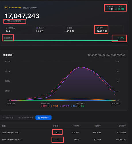This screenshot has height=144, width=132.
Task: Click the link icon beside 命中
Action: pyautogui.click(x=98, y=28)
